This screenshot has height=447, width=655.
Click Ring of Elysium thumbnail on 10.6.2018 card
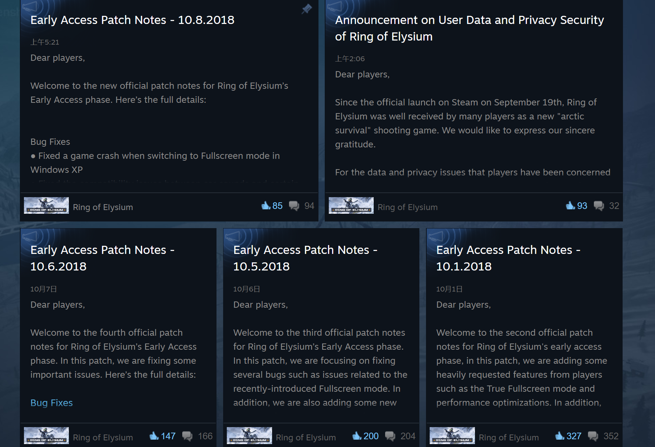pos(46,436)
